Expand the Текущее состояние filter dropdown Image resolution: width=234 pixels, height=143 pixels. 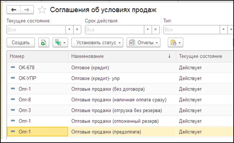(x=69, y=30)
